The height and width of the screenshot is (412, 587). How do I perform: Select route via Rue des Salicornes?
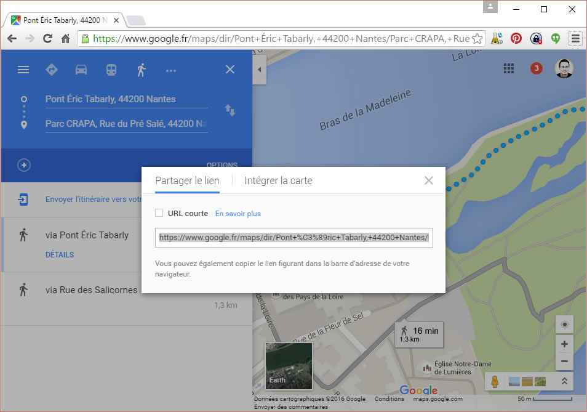[x=91, y=290]
